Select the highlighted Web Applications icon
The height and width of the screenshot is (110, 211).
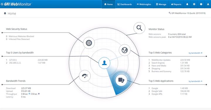(x=121, y=80)
